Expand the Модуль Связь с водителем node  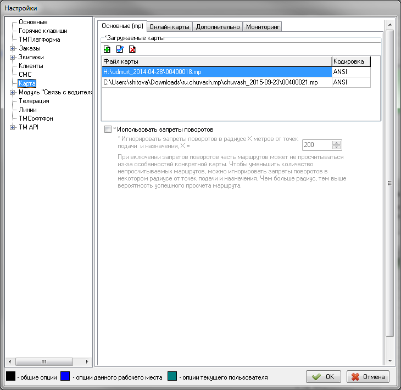coord(13,92)
